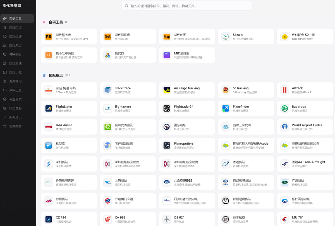Open FBA头程 in the sidebar
Image resolution: width=335 pixels, height=226 pixels.
pos(17,54)
